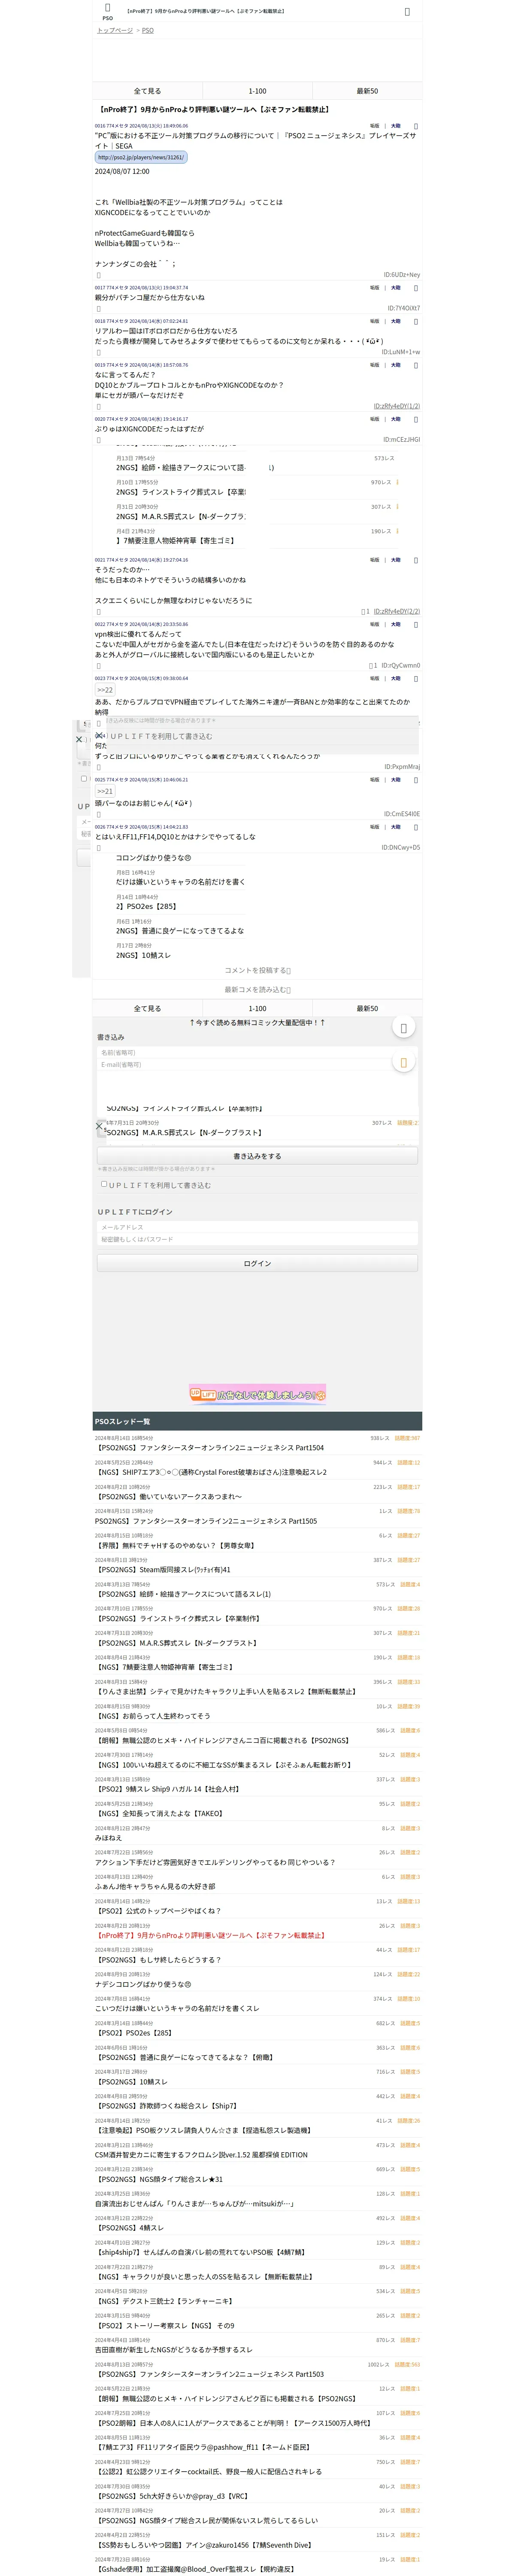This screenshot has width=515, height=2576.
Task: Open thread ニュージェネシス Part1505
Action: (x=206, y=1521)
